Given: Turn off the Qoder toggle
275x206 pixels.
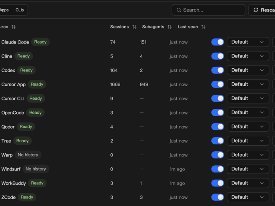Looking at the screenshot, I should click(218, 127).
